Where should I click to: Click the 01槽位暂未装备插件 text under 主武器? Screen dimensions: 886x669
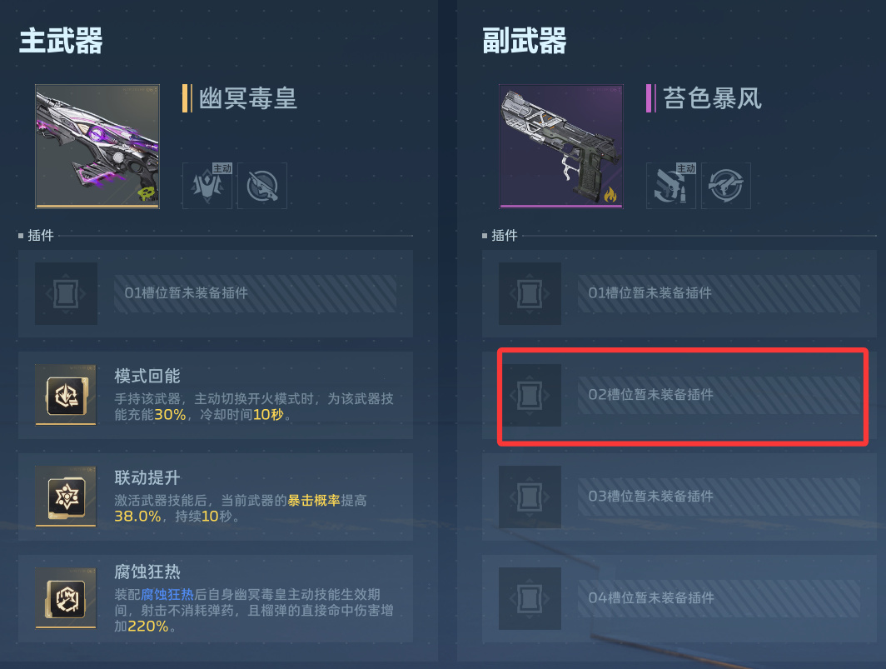click(x=186, y=293)
